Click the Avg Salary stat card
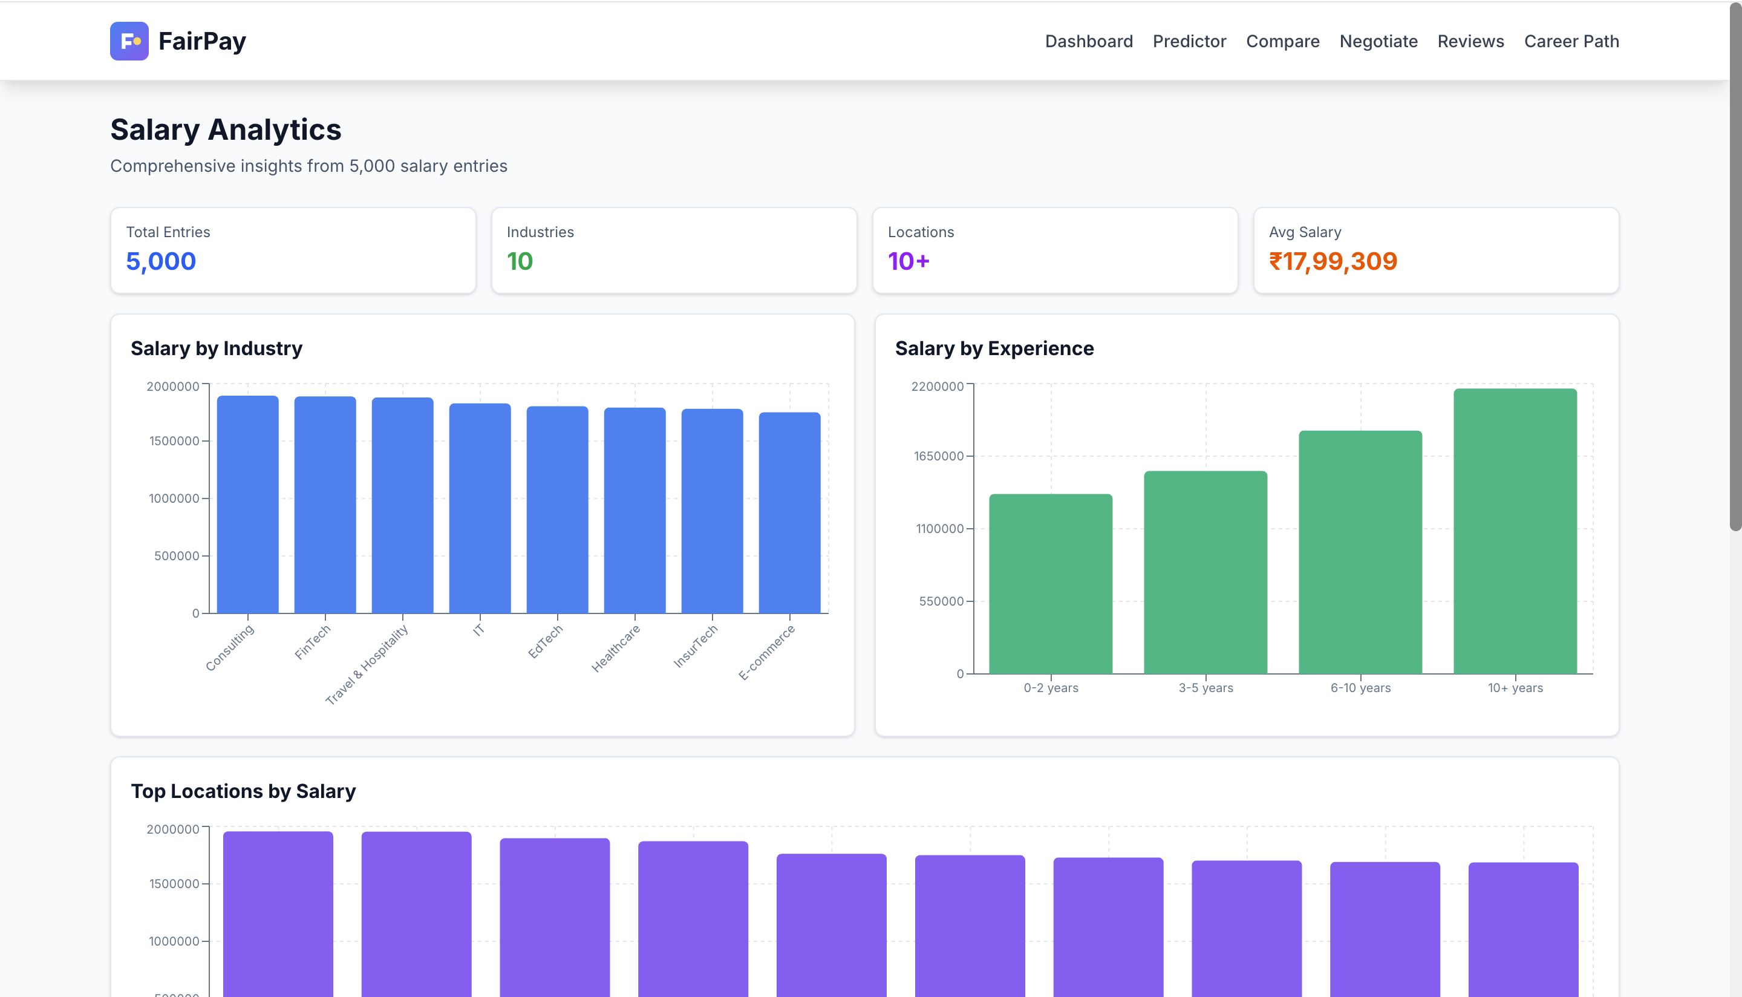 [1435, 250]
